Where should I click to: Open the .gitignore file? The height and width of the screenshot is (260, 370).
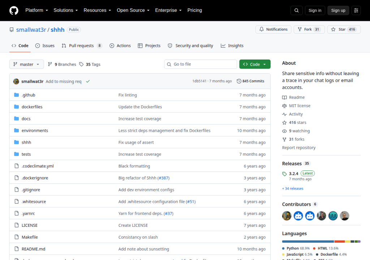[x=31, y=190]
